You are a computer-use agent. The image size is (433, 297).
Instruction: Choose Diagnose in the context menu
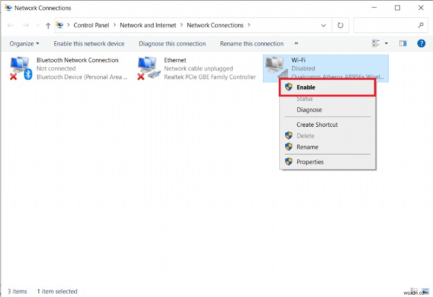pos(327,110)
